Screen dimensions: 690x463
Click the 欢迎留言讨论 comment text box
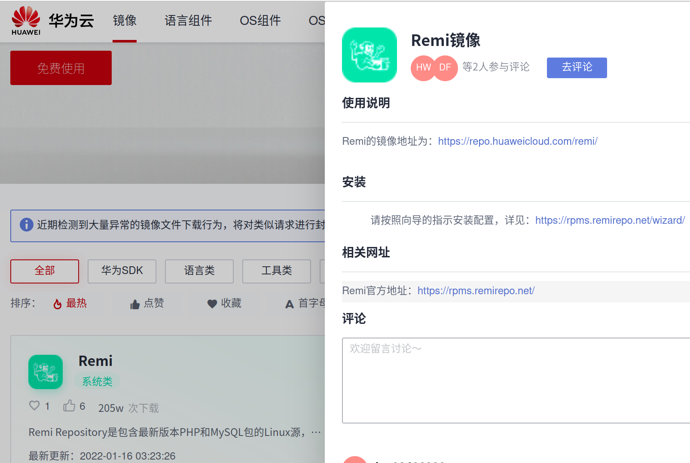pyautogui.click(x=516, y=381)
